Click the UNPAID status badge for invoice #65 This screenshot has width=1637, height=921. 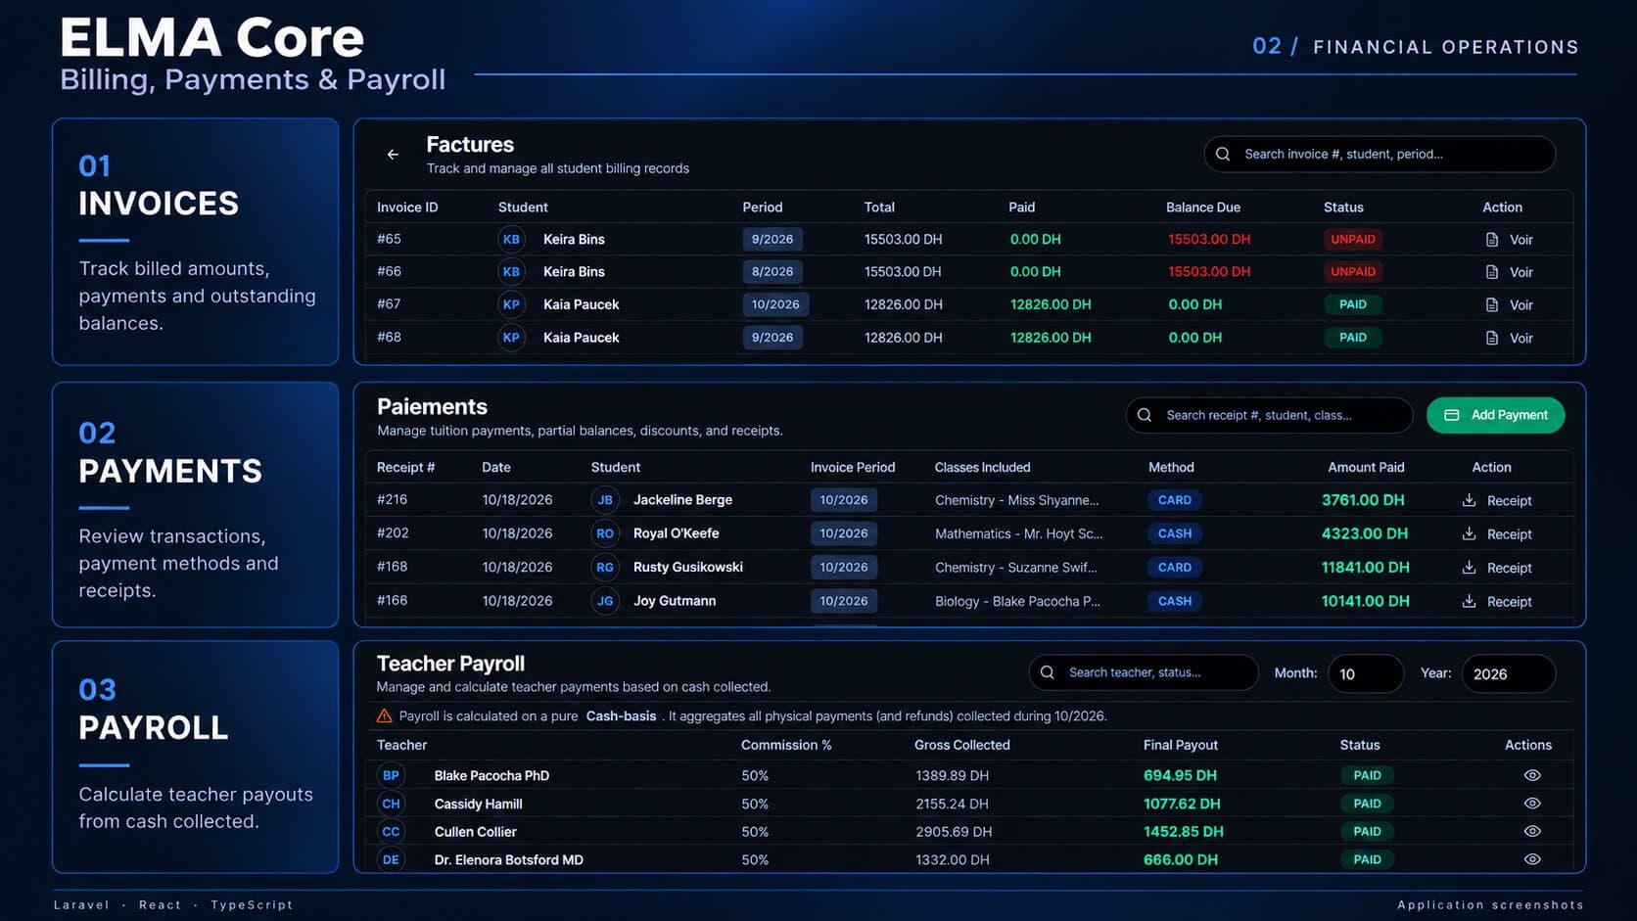pos(1352,240)
